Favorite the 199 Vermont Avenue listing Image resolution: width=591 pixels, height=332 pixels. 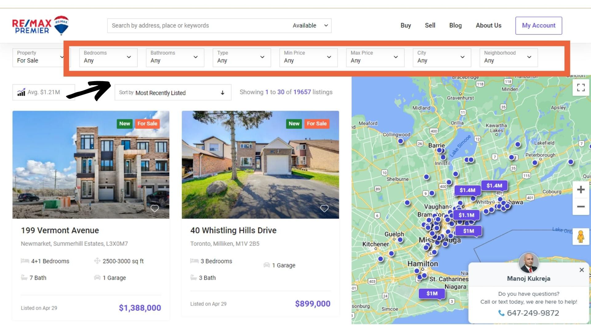point(155,208)
